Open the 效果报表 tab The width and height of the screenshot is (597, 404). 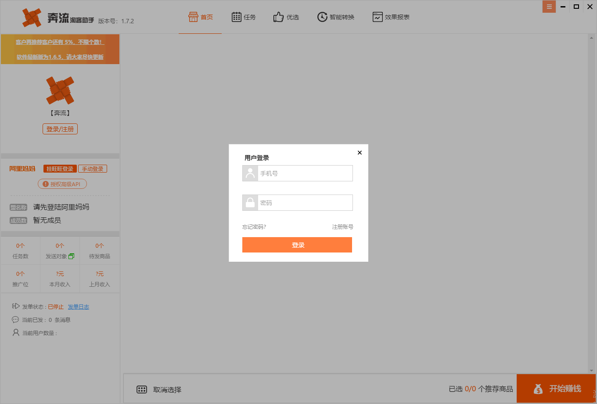point(391,17)
